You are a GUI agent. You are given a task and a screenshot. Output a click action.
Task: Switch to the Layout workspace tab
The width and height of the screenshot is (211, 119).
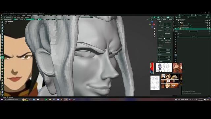click(x=24, y=15)
